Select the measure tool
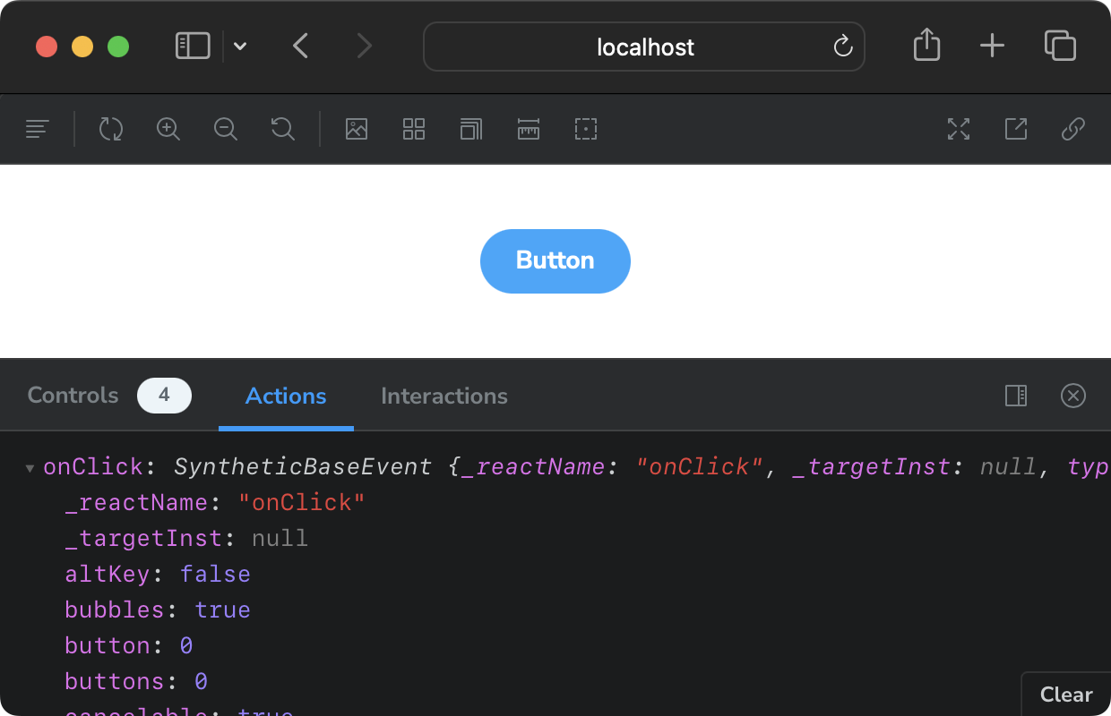This screenshot has height=716, width=1111. click(528, 129)
